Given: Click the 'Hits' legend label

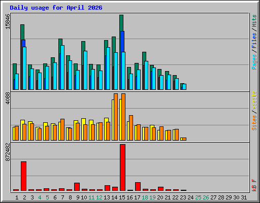Looking at the screenshot, I should [254, 21].
